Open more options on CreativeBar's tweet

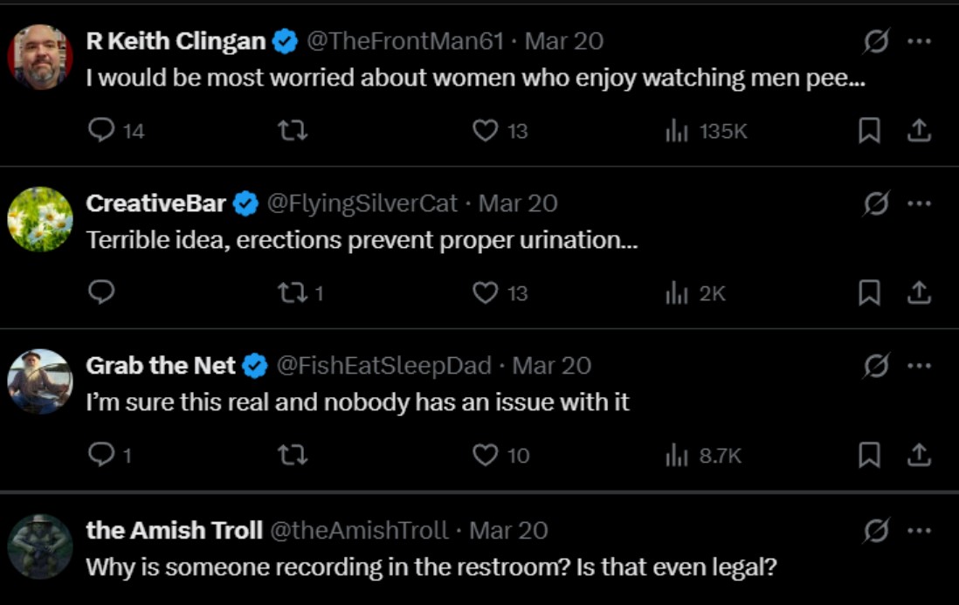pos(919,203)
